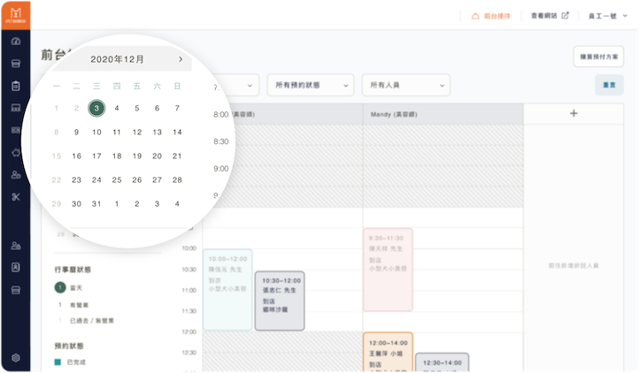Open the 9:30-11:30 pink appointment card
The image size is (640, 373).
[388, 270]
